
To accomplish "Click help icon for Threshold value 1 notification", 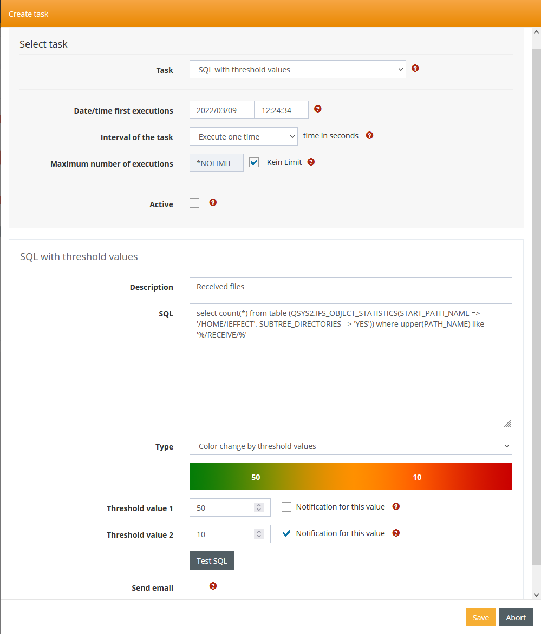I will (396, 507).
